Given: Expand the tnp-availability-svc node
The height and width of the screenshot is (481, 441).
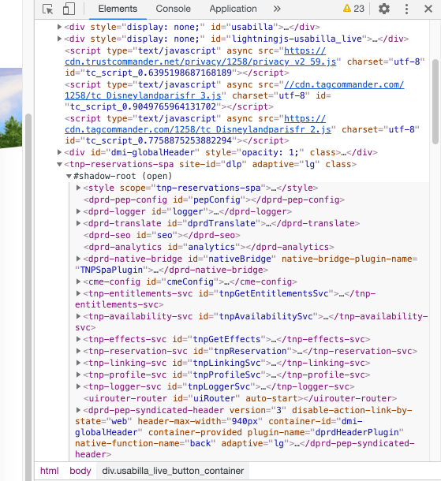Looking at the screenshot, I should (x=78, y=316).
